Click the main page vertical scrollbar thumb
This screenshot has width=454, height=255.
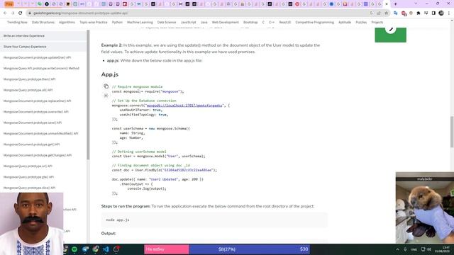[452, 132]
